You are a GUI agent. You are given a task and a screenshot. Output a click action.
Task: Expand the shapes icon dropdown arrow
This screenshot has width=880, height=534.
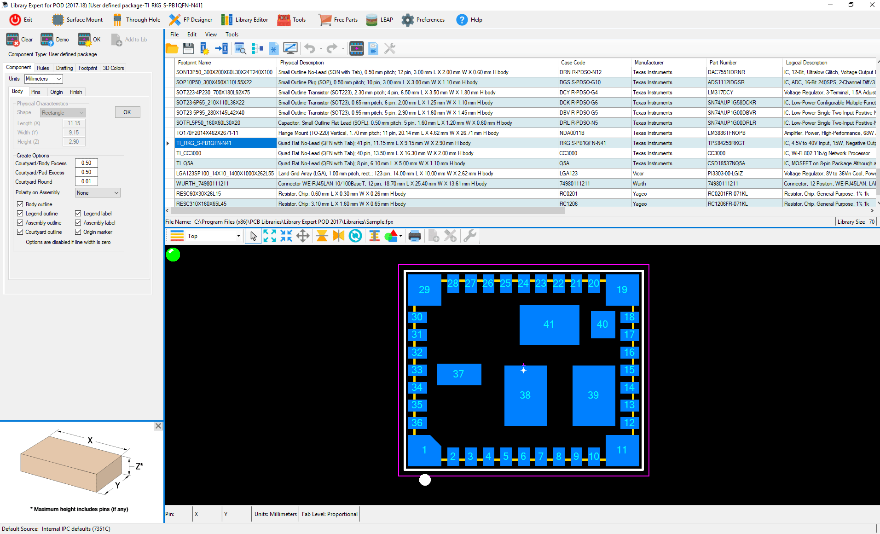(401, 237)
